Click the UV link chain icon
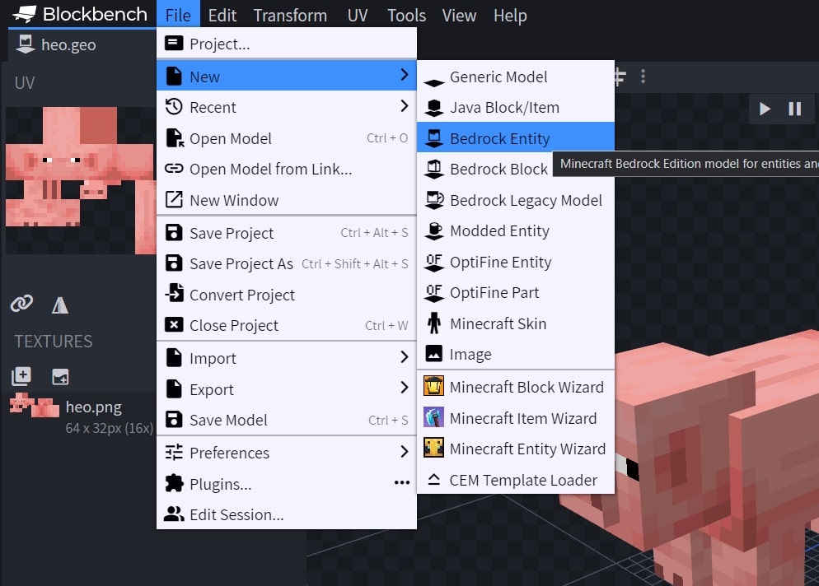Viewport: 819px width, 586px height. coord(22,304)
